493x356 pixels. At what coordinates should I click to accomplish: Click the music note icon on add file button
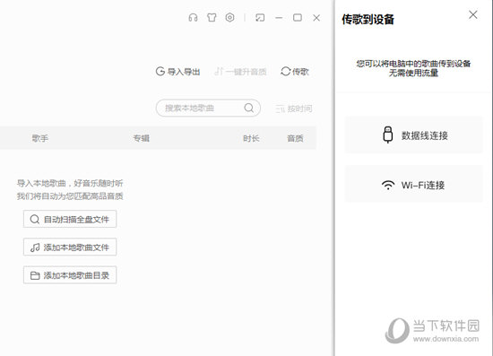(35, 247)
